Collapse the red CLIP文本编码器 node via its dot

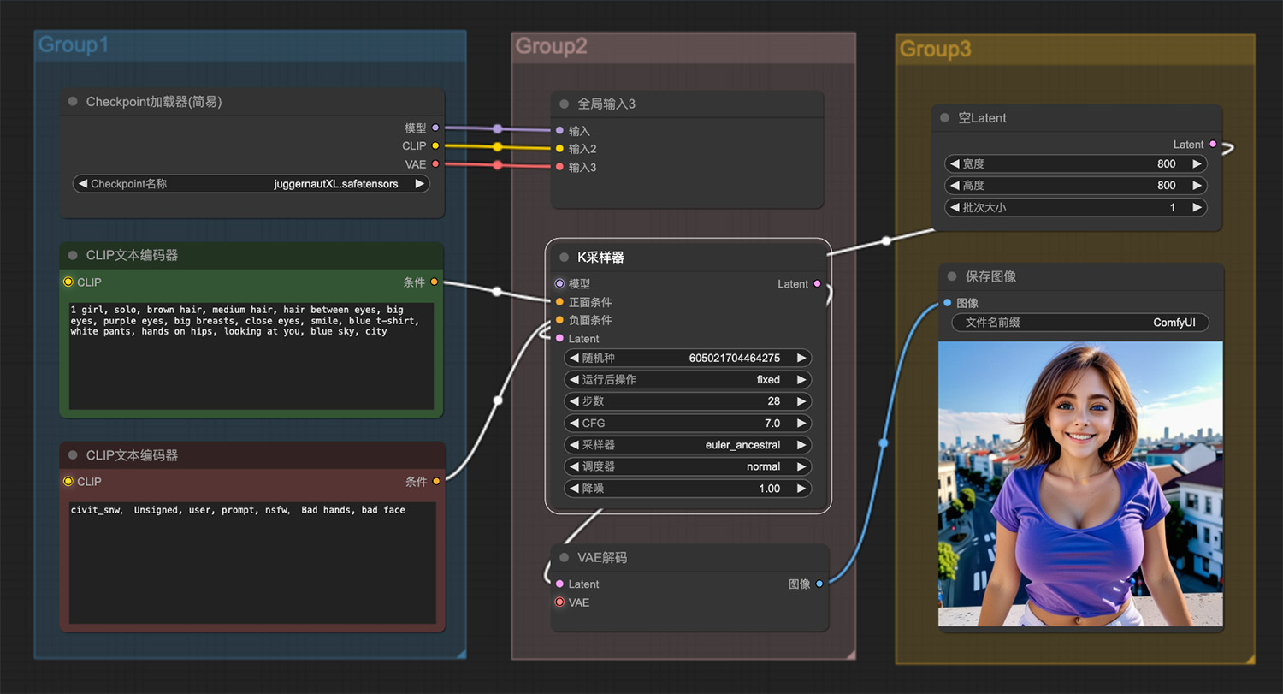73,455
